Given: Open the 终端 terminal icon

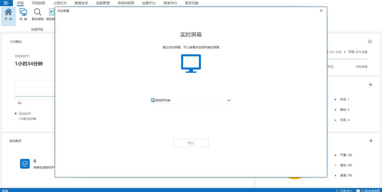Looking at the screenshot, I should click(23, 15).
